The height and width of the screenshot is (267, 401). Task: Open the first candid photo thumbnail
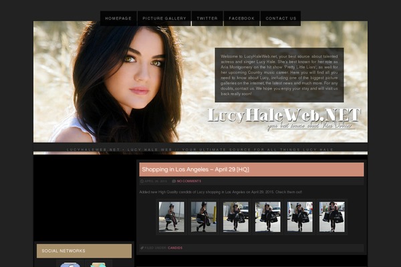click(x=171, y=217)
